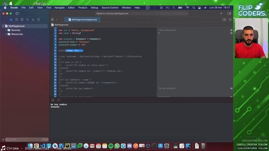
Task: Click MyPlayground in the jump bar
Action: (x=61, y=25)
